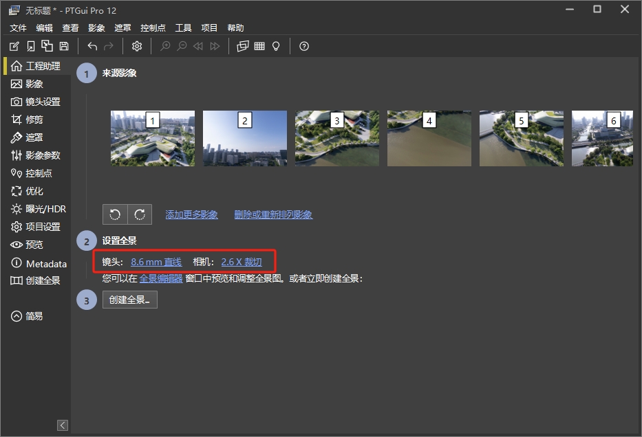Click the save project icon in toolbar

64,46
